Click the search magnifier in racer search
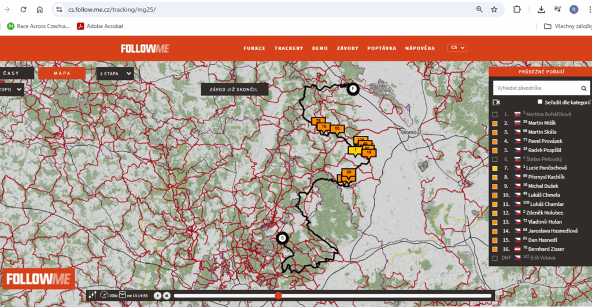This screenshot has height=307, width=592. click(584, 88)
